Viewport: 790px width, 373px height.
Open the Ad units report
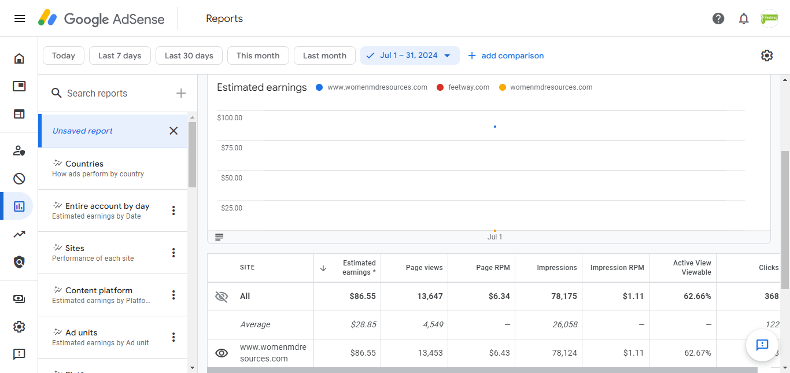(x=113, y=337)
